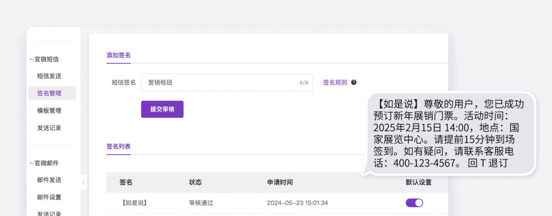Click the 【如是说】 signature cell
Screen dimensions: 552x216
tap(133, 203)
